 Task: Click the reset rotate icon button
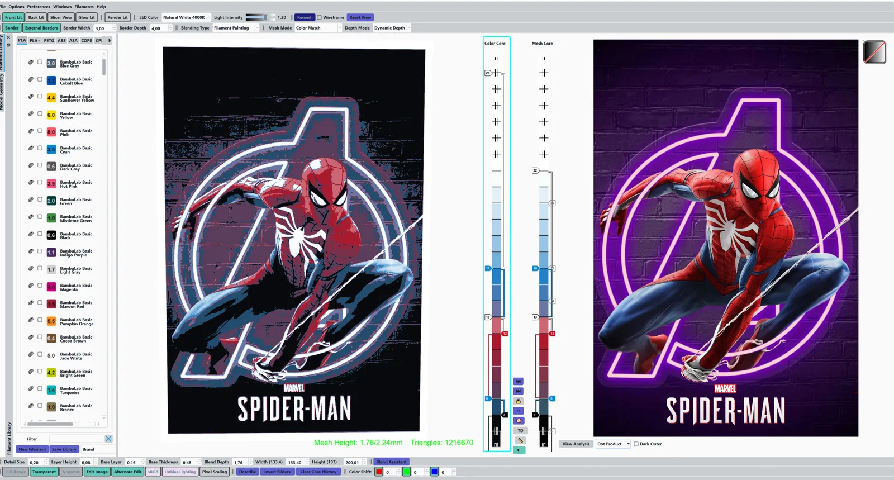point(519,411)
